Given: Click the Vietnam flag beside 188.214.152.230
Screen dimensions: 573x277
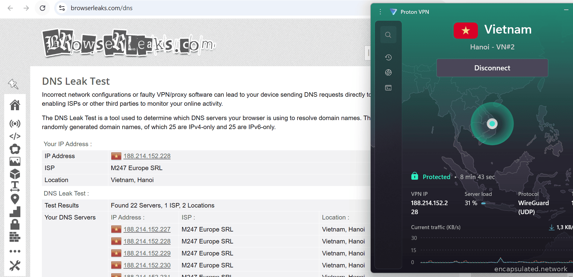Looking at the screenshot, I should click(116, 265).
